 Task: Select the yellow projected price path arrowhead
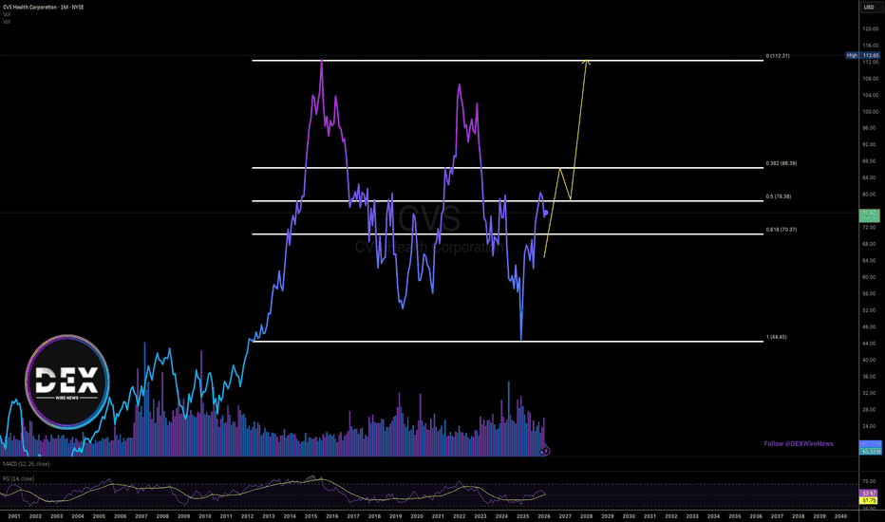point(587,61)
